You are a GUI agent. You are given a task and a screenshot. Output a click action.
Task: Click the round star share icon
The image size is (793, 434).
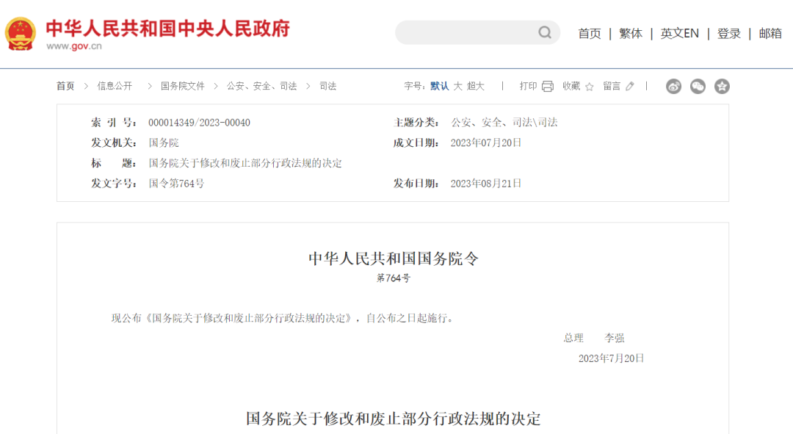point(722,87)
